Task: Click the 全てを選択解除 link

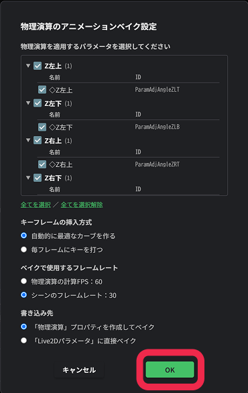Action: pos(82,205)
